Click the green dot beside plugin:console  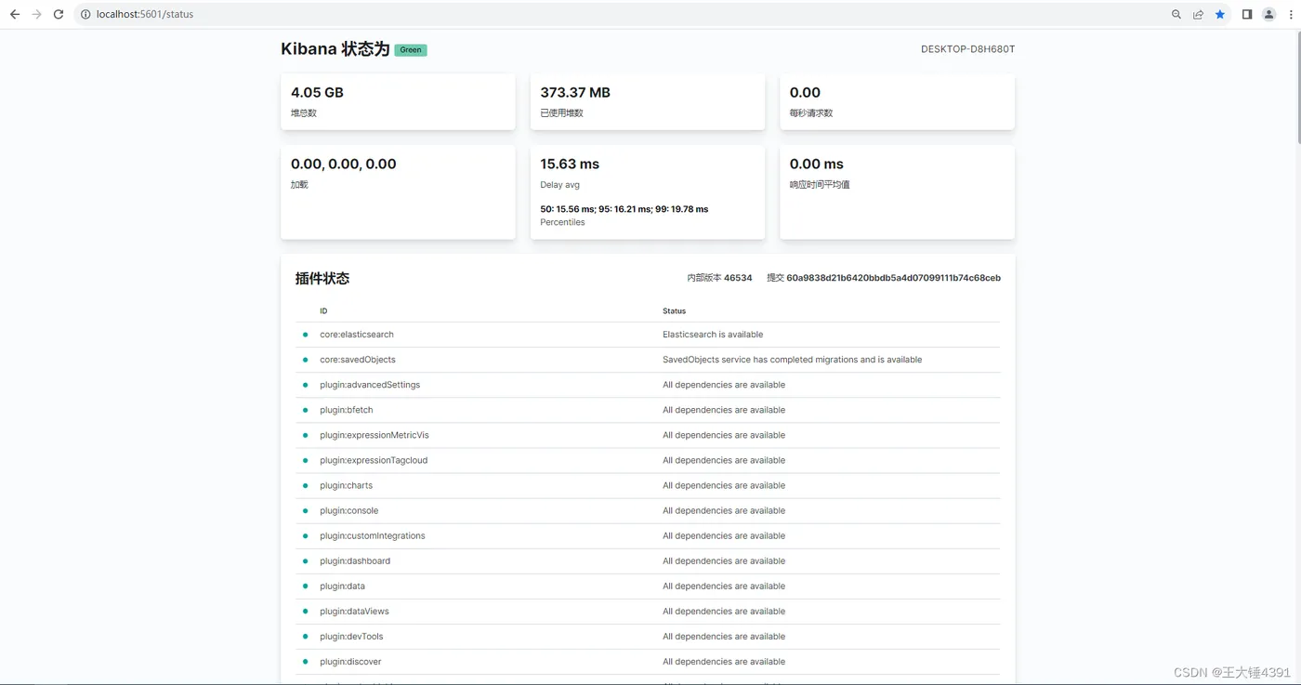pos(305,510)
